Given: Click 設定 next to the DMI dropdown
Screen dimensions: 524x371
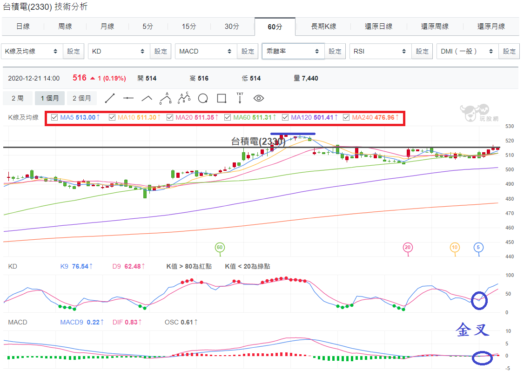Looking at the screenshot, I should pyautogui.click(x=509, y=51).
